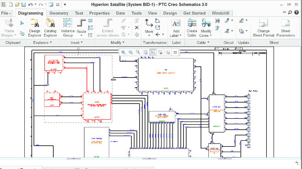Open a file with folder icon
Screen dimensions: 302x169
click(x=17, y=5)
